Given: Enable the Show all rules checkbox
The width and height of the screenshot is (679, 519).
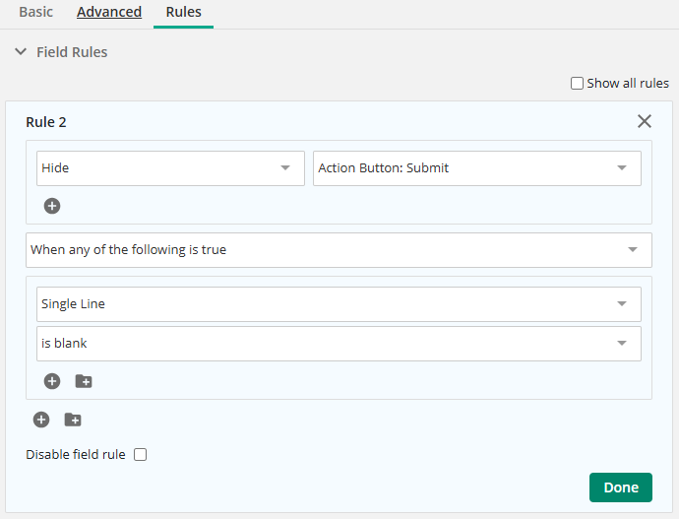Looking at the screenshot, I should 577,83.
